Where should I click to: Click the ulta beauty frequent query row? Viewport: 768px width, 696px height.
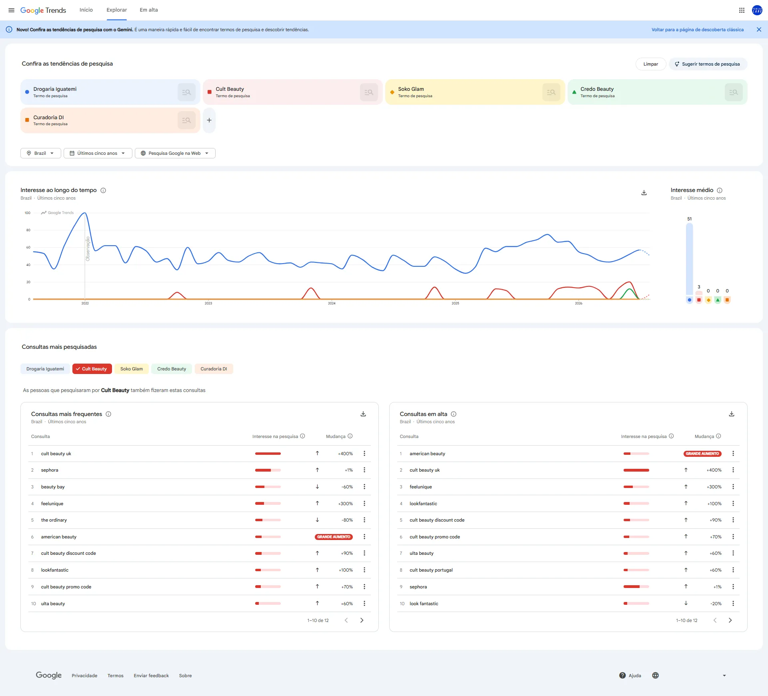point(199,603)
